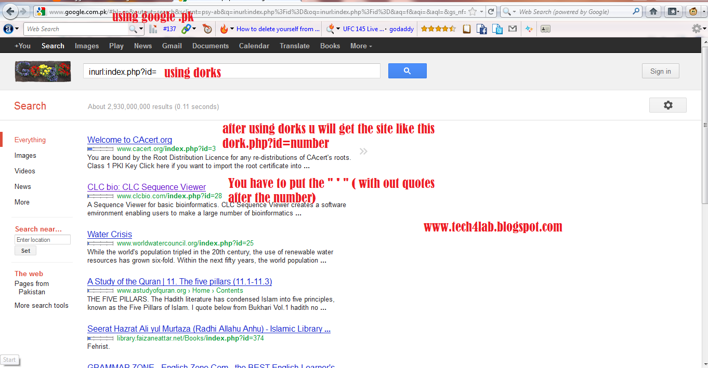Expand the hot searches dropdown arrow
The width and height of the screenshot is (708, 368).
(x=338, y=29)
